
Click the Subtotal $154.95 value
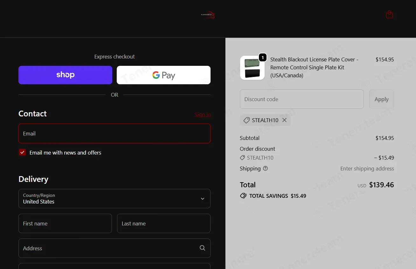385,138
